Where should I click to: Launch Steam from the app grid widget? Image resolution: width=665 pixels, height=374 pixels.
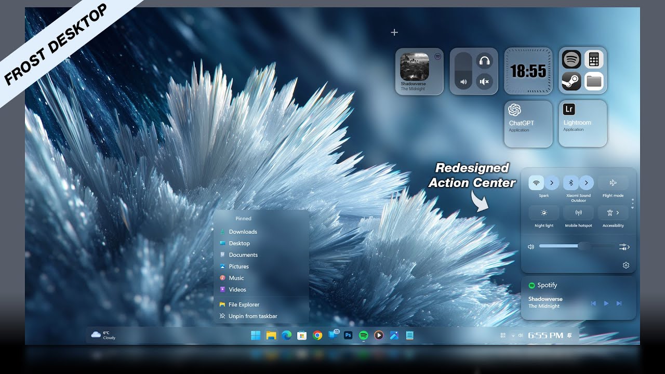[571, 81]
